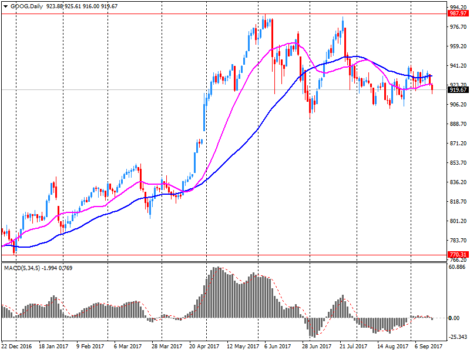Select the red 770.31 price level label

(x=458, y=255)
